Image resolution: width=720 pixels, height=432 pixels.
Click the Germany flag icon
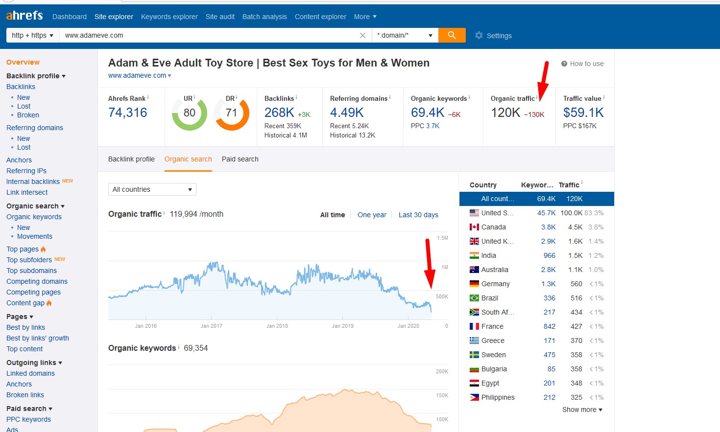(474, 284)
